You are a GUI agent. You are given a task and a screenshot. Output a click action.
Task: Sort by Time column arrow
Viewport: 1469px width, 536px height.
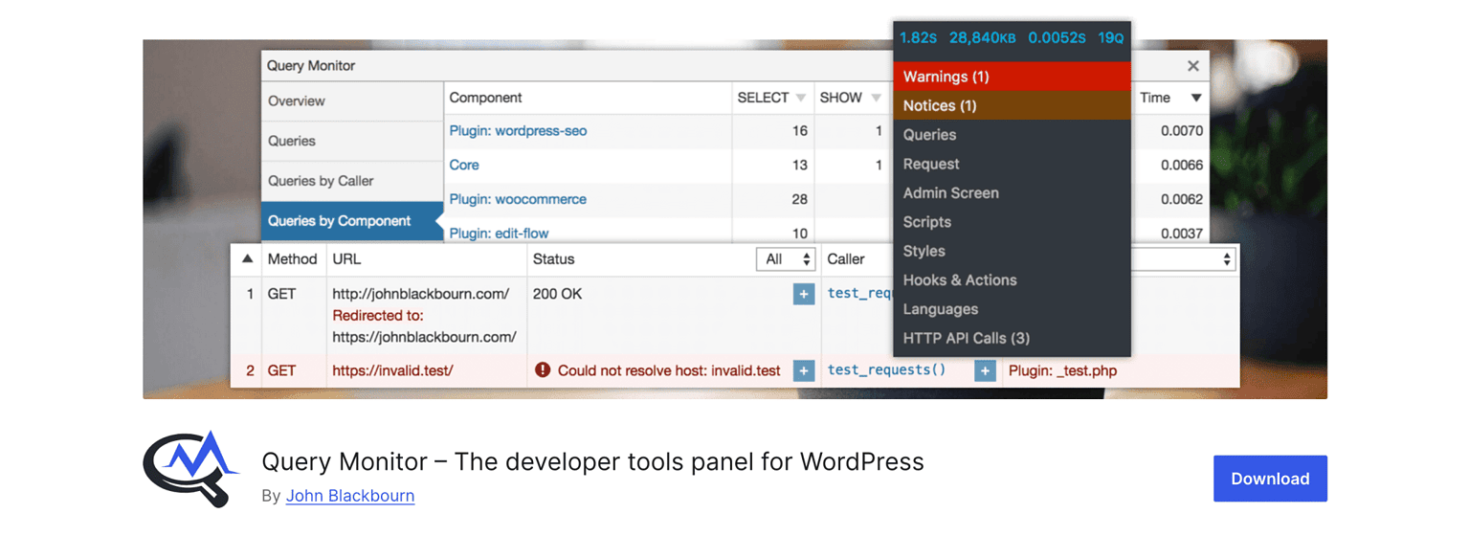pyautogui.click(x=1195, y=98)
